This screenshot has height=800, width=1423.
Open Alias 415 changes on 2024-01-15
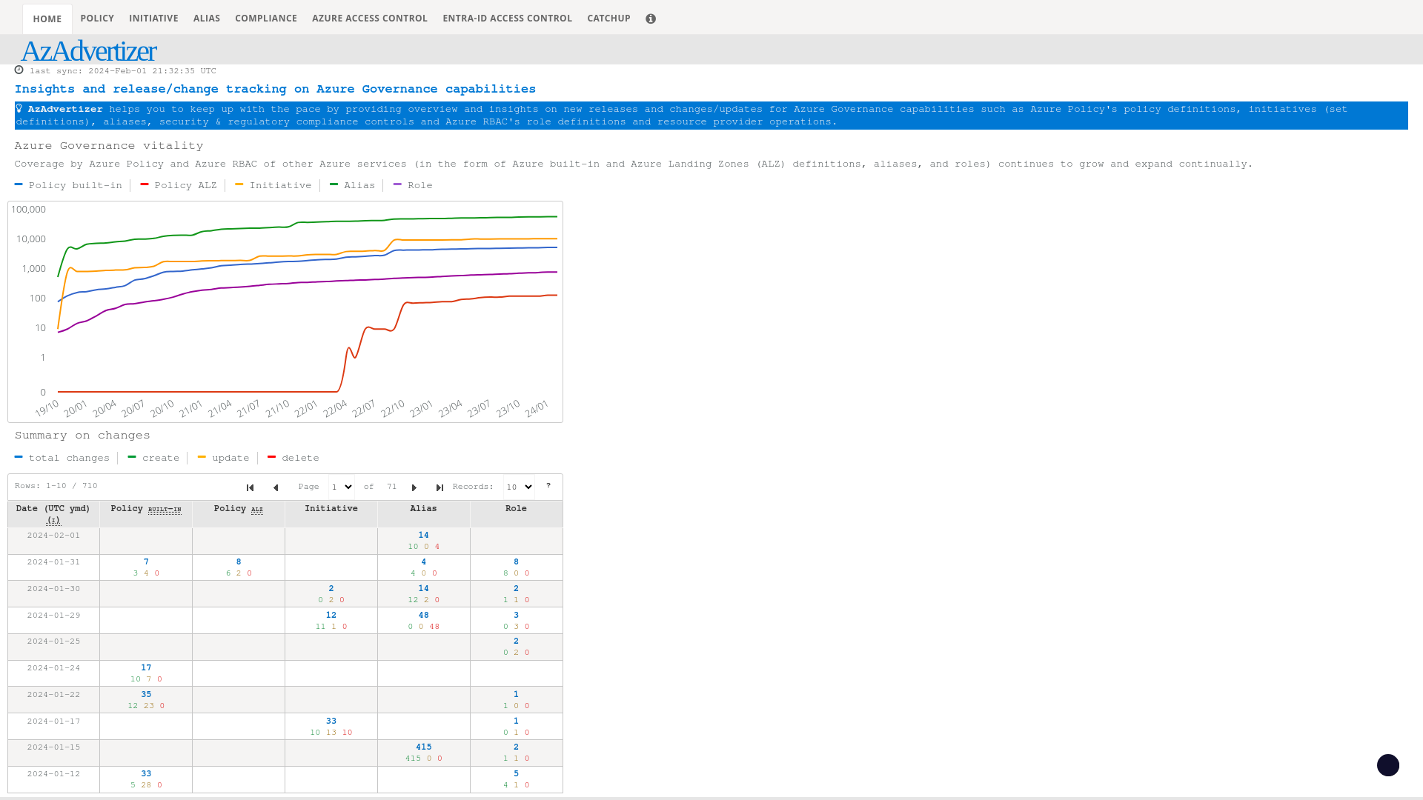coord(424,747)
